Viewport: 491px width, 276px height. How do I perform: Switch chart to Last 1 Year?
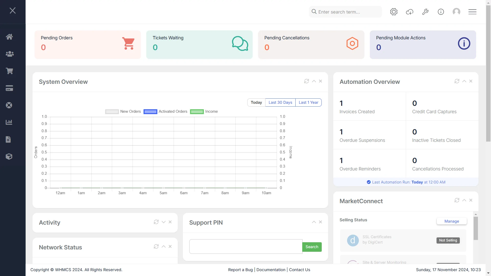click(308, 102)
